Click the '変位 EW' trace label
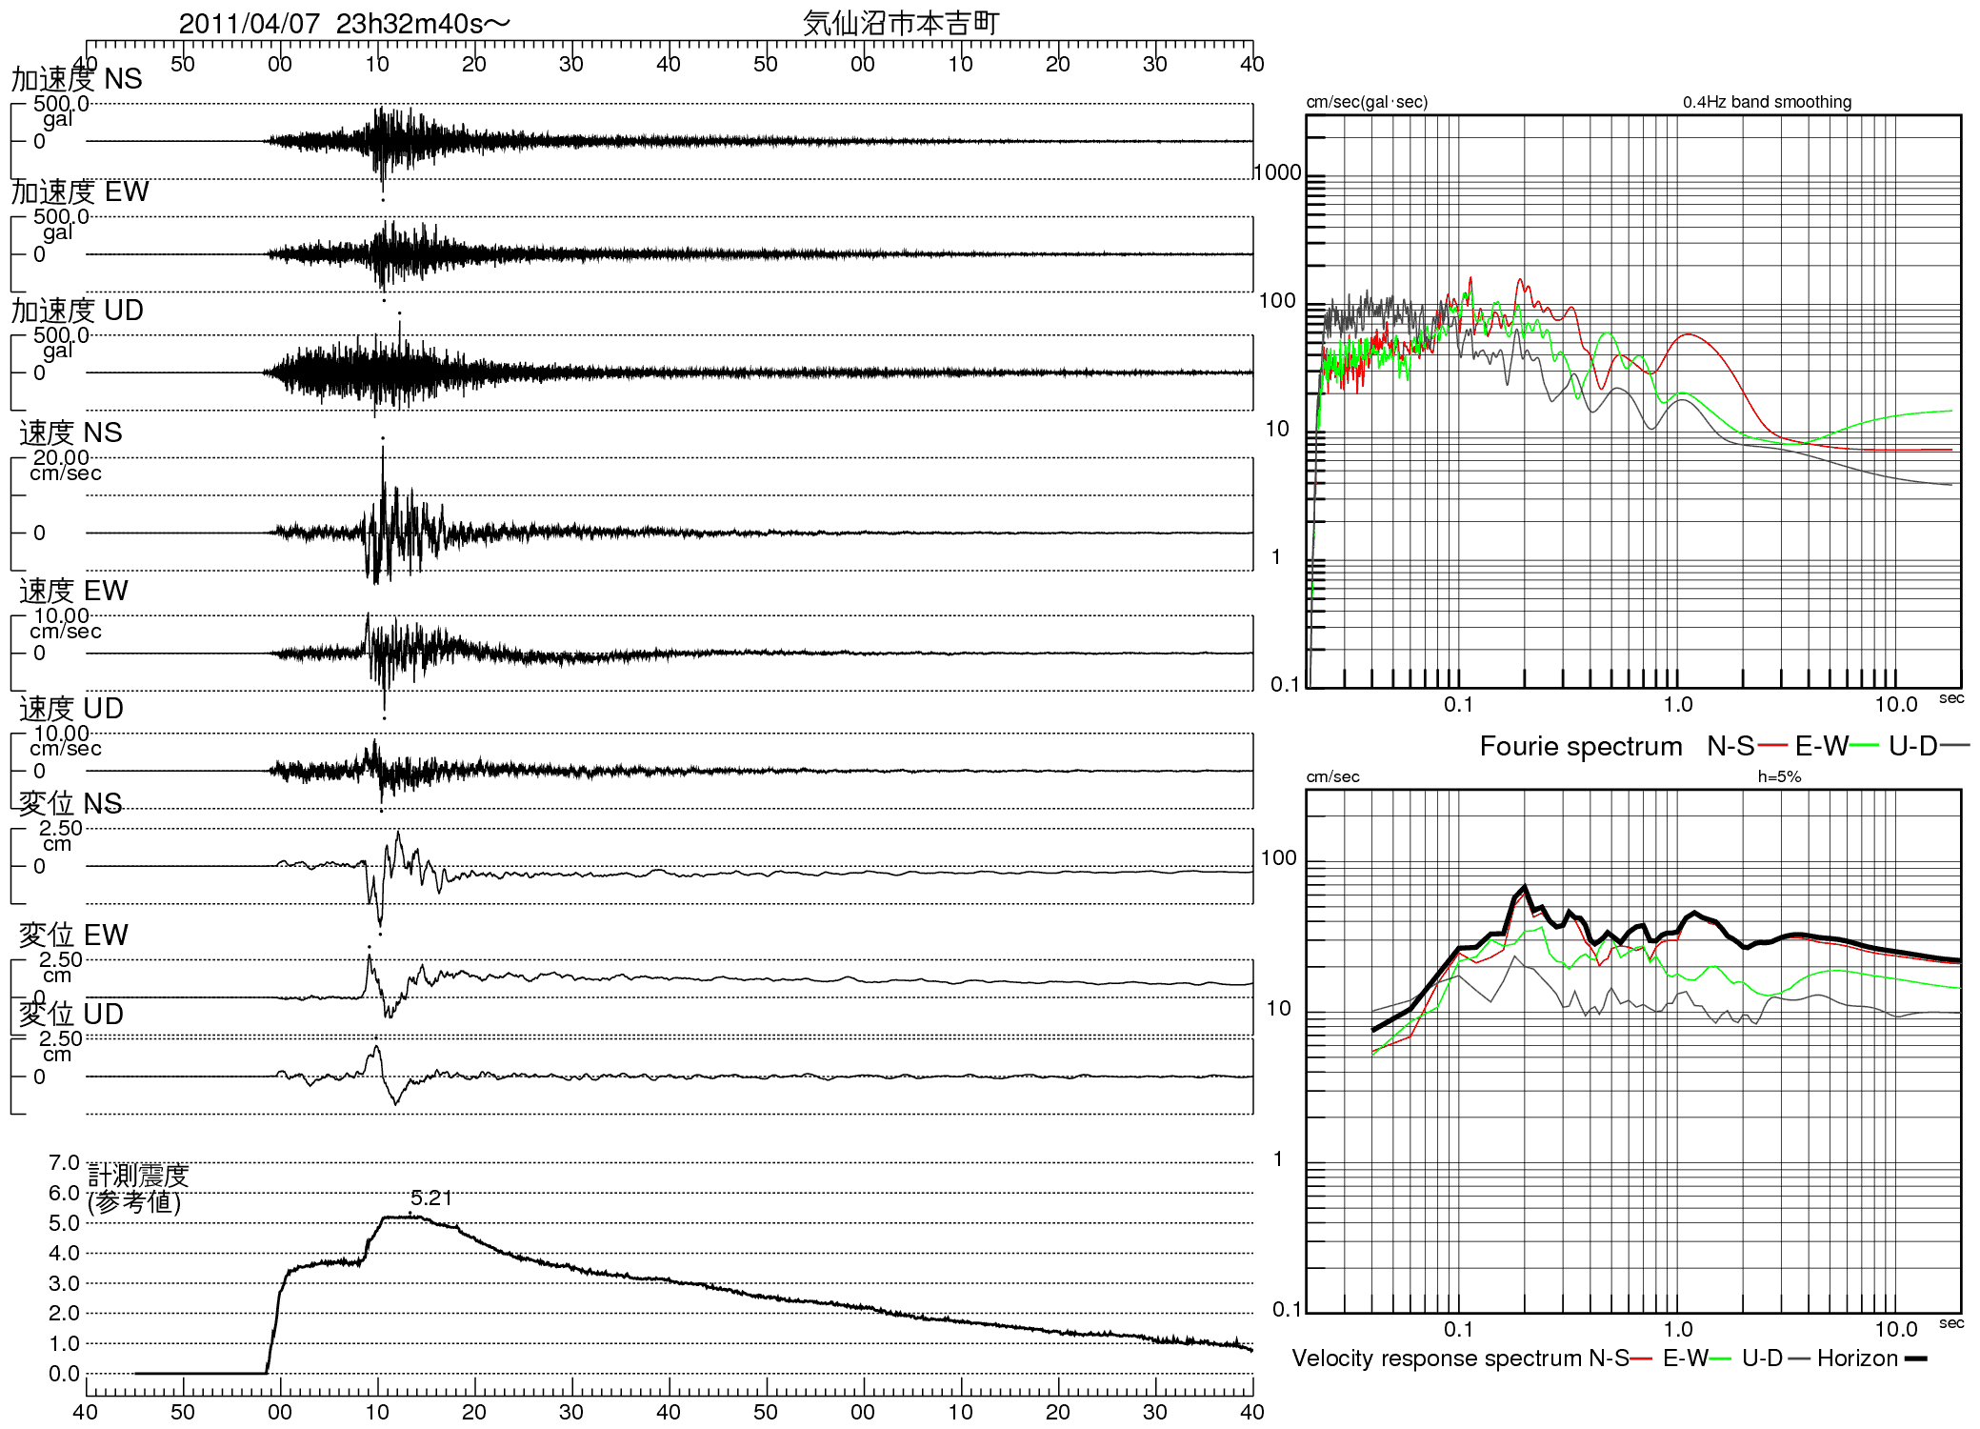1980x1429 pixels. point(73,935)
